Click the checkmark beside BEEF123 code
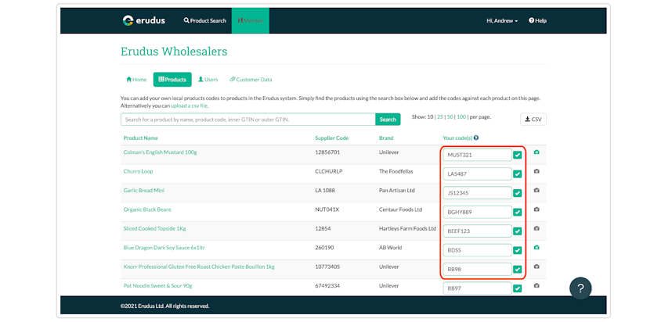Screen dimensions: 672x322 coord(518,231)
